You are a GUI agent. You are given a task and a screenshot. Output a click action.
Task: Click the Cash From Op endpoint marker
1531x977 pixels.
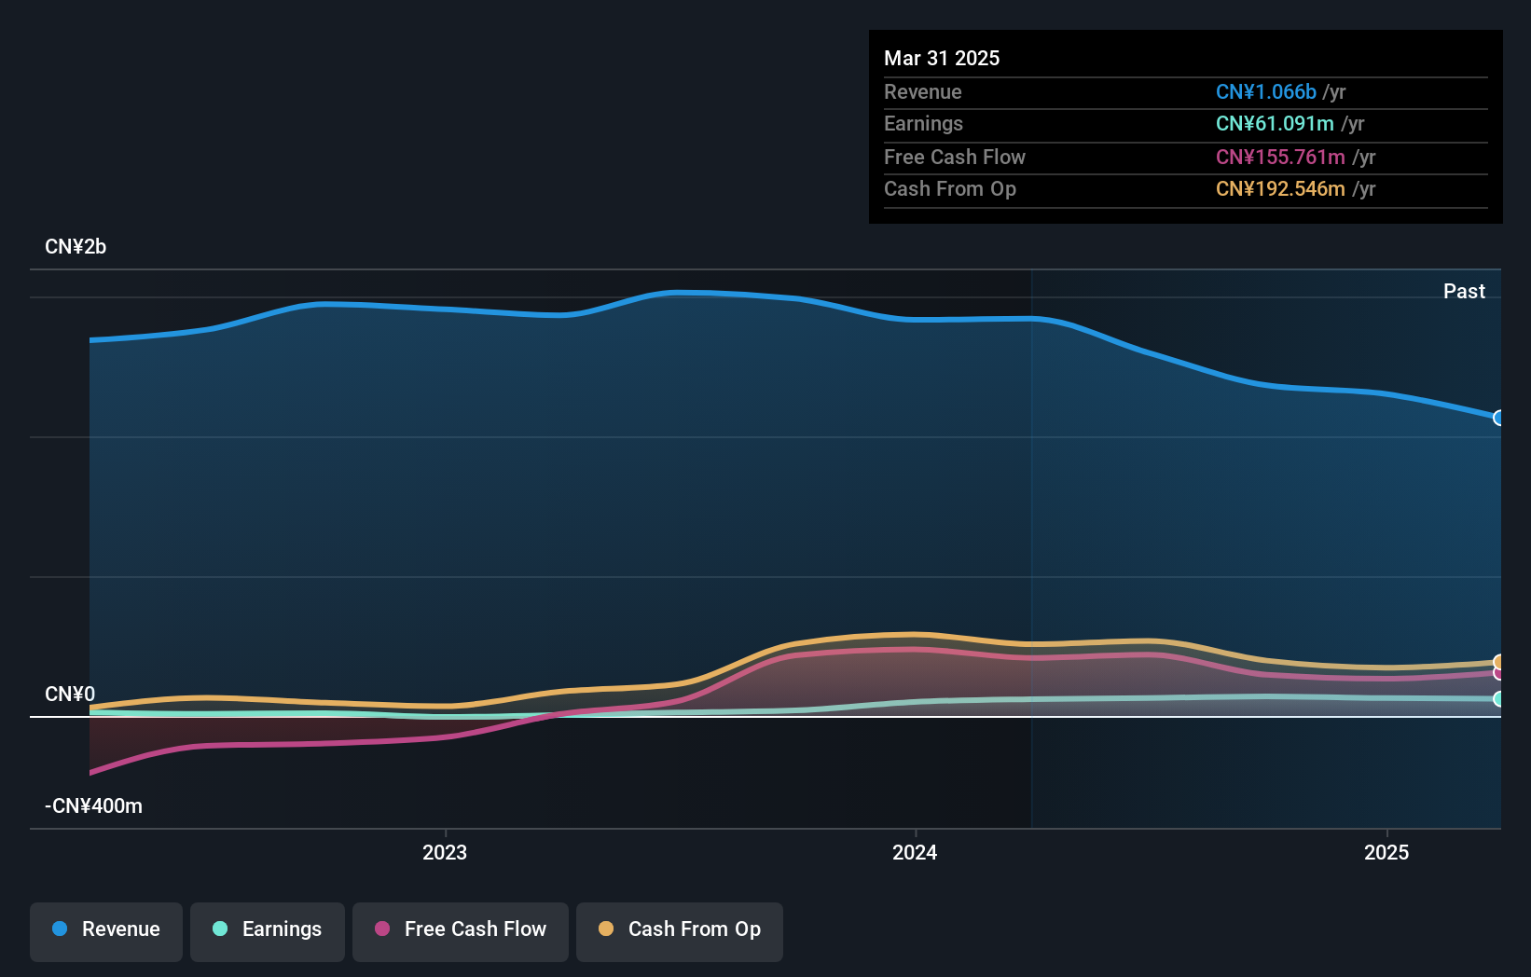click(x=1499, y=662)
